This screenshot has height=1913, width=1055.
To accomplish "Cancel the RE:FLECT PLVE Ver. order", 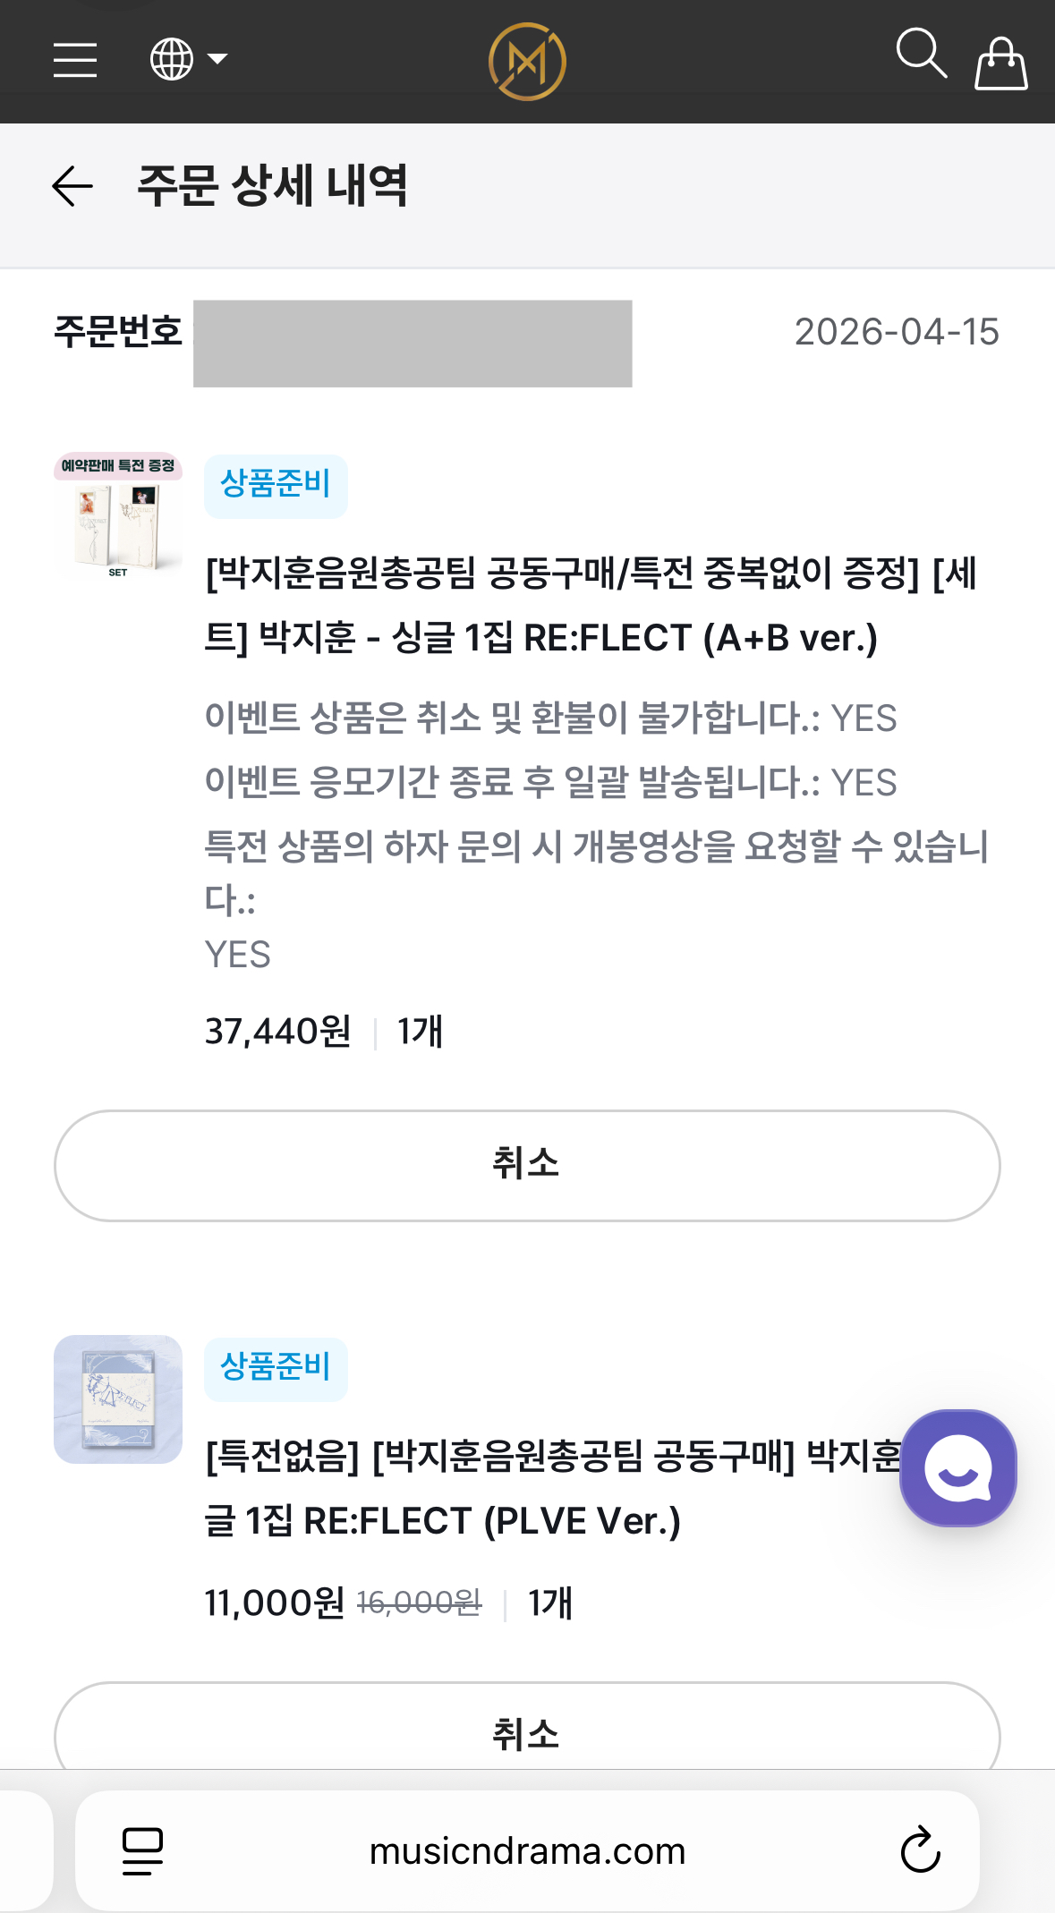I will (527, 1732).
